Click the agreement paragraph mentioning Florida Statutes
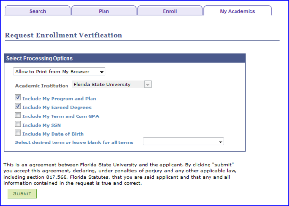Viewport: 289px width, 206px height. tap(120, 174)
